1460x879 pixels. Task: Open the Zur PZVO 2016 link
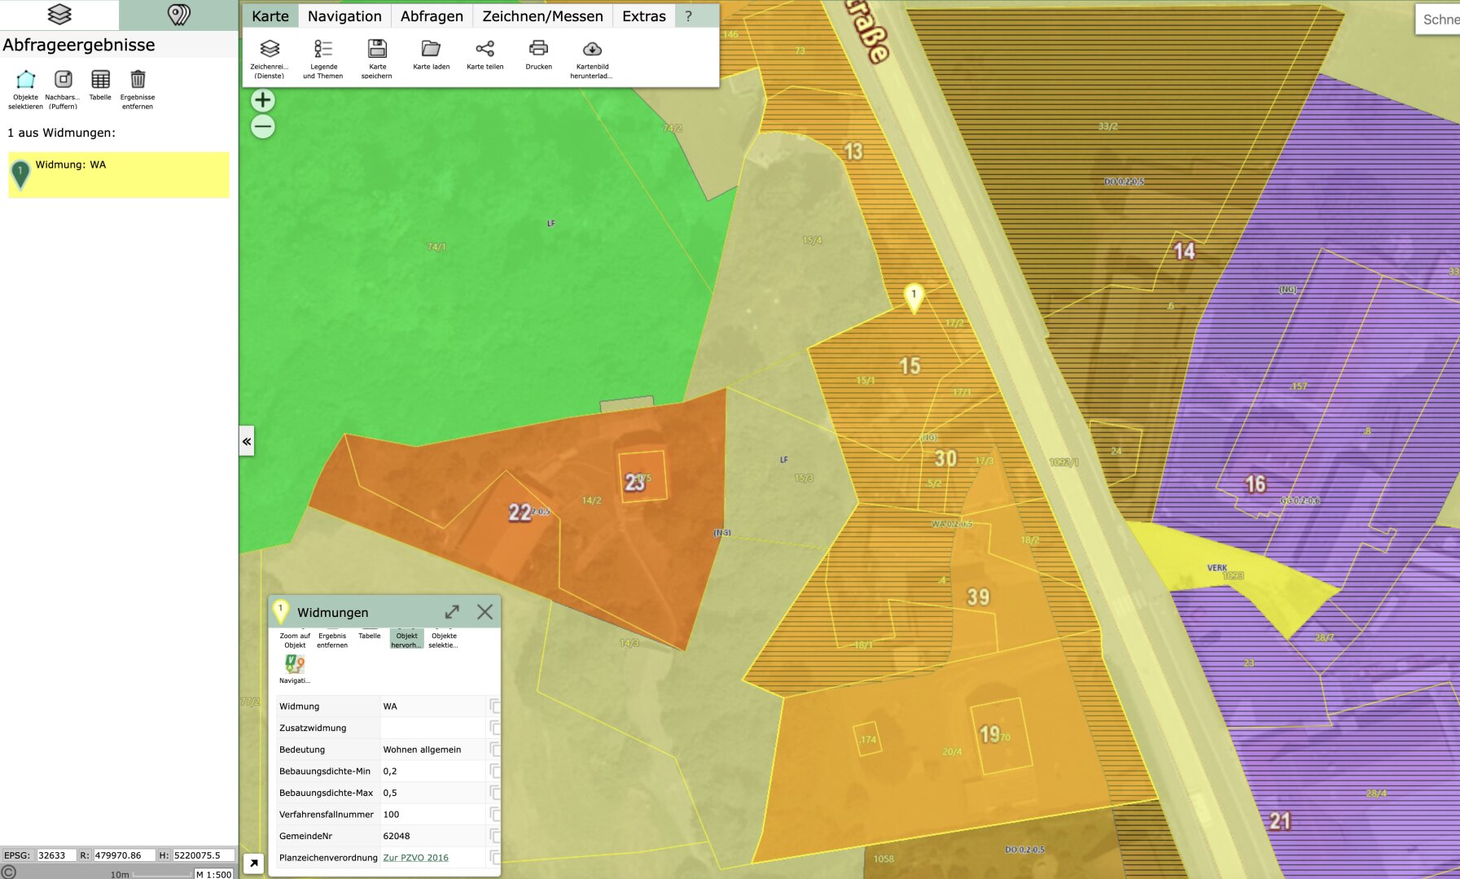[x=415, y=858]
